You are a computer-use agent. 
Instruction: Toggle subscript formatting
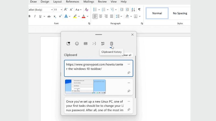(55, 16)
